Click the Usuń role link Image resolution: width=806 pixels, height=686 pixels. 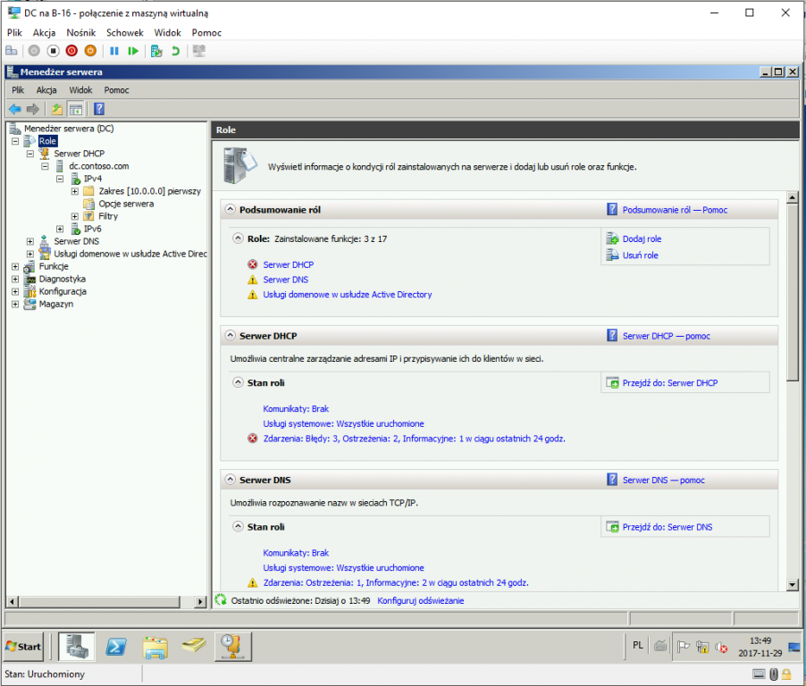(640, 255)
